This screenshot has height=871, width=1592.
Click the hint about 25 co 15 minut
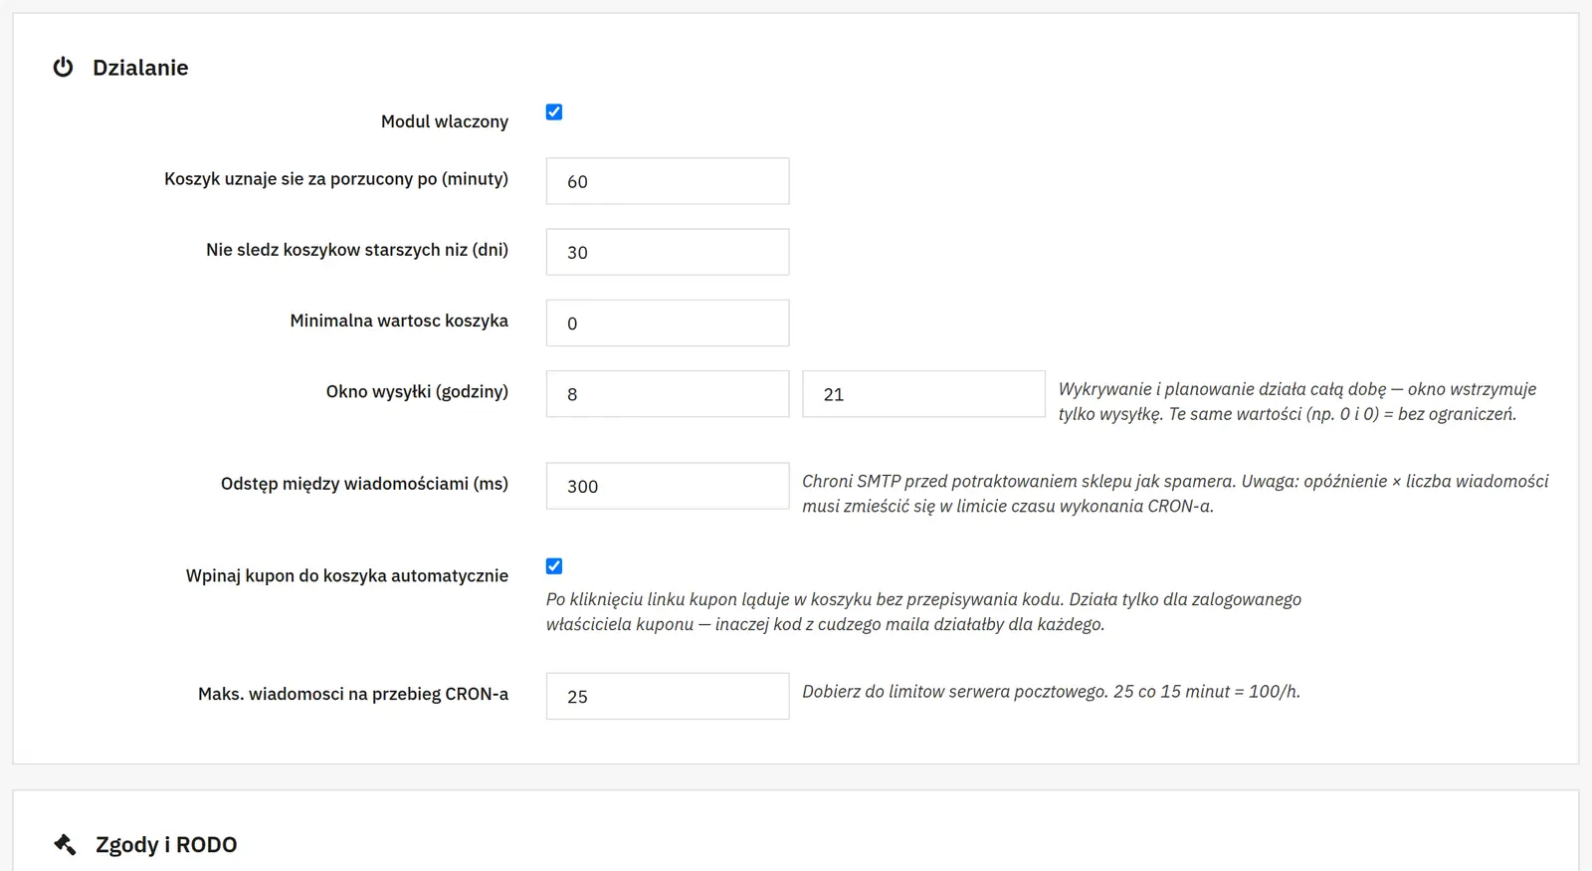click(x=1052, y=692)
